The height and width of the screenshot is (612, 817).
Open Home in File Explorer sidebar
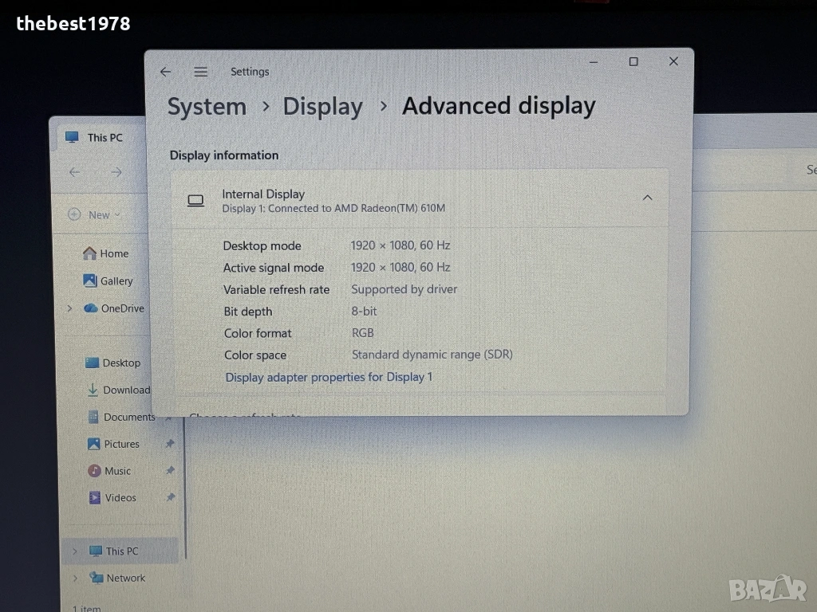113,253
